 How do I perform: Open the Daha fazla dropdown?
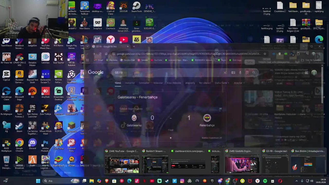pos(222,83)
